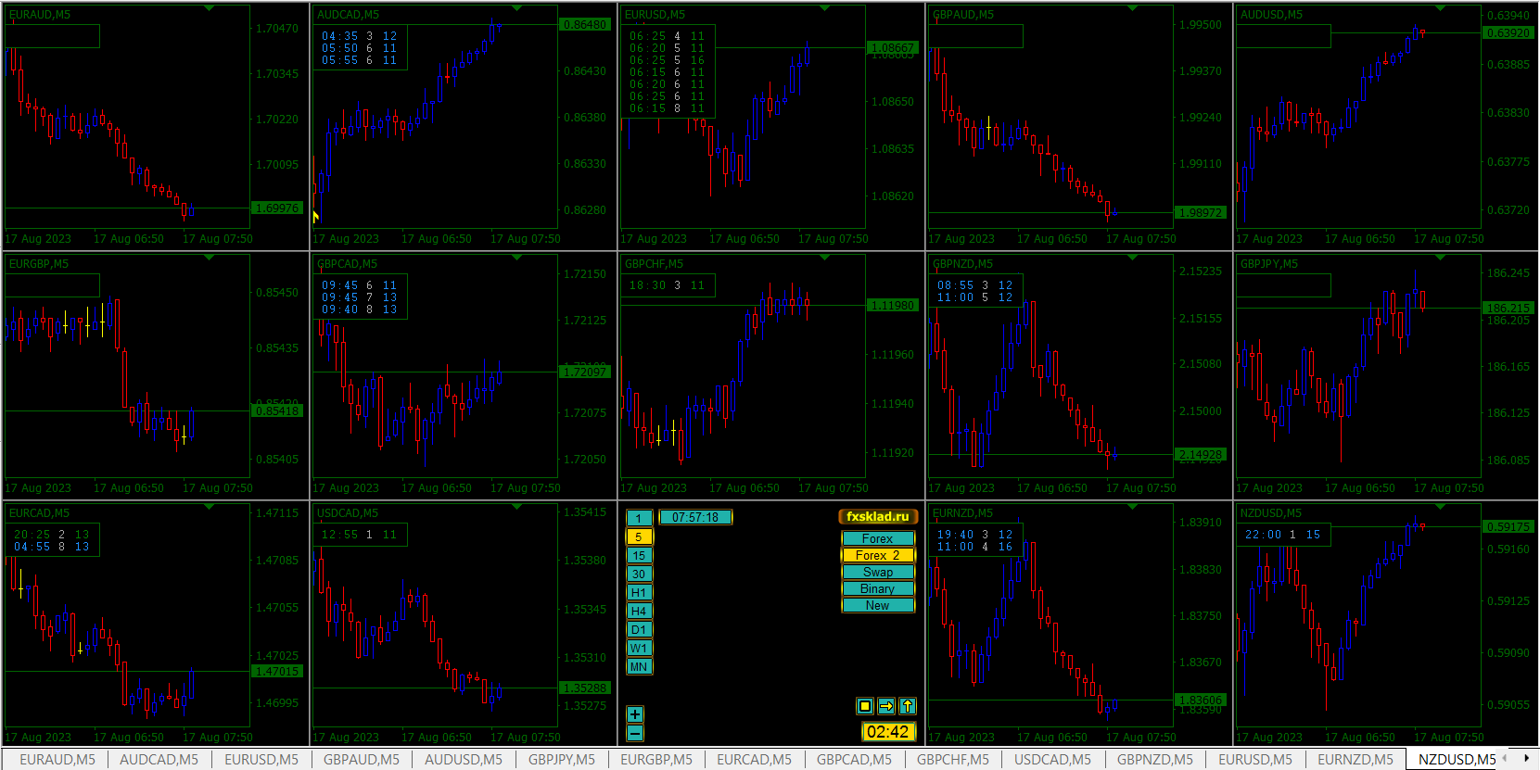Load the Forex template
This screenshot has width=1540, height=770.
(x=878, y=538)
